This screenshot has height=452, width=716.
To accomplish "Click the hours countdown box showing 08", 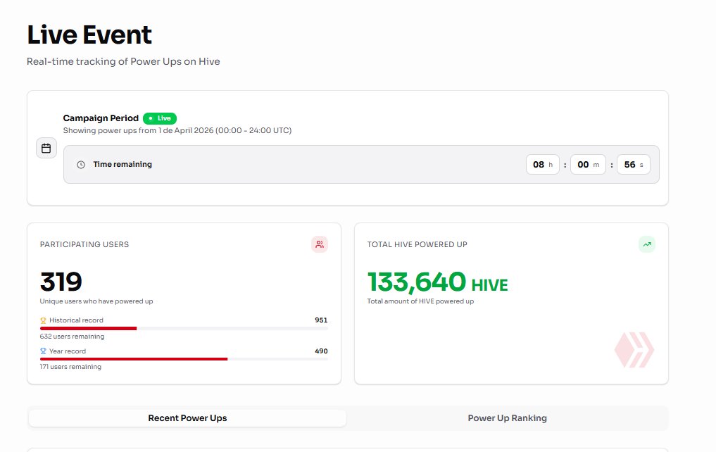I will coord(543,164).
